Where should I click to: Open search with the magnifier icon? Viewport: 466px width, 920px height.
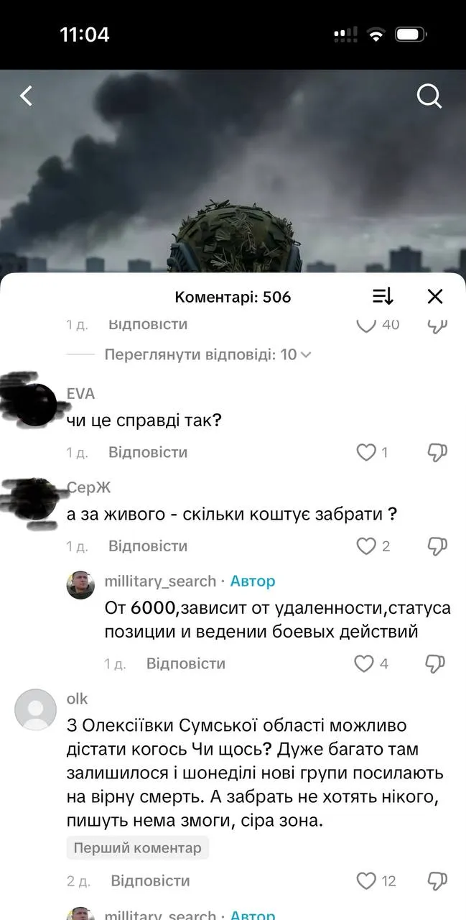point(429,96)
